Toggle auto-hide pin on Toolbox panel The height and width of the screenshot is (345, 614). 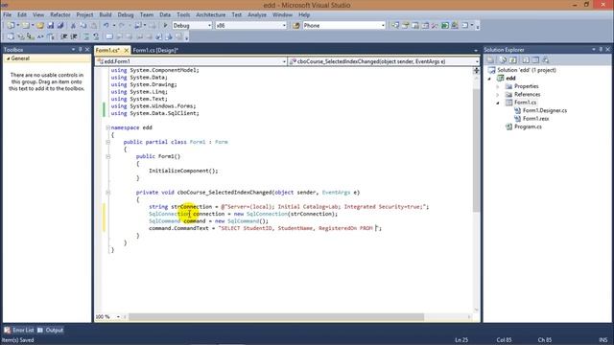click(81, 50)
